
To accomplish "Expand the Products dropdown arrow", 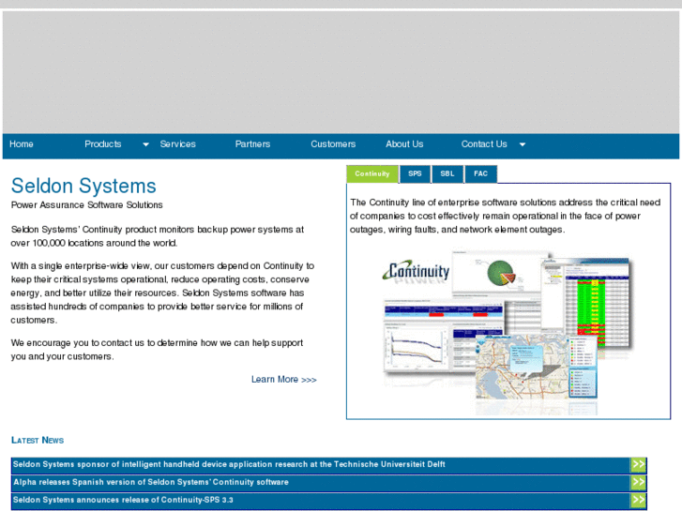I will pyautogui.click(x=145, y=144).
